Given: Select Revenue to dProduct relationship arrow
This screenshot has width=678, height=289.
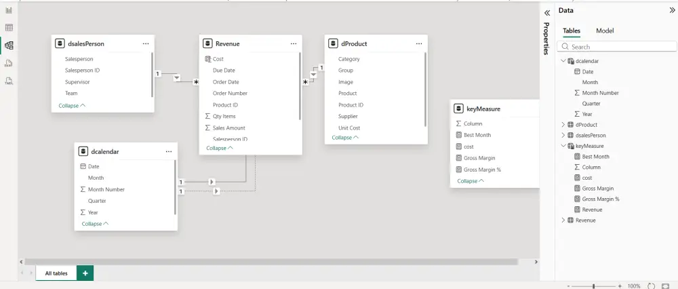Looking at the screenshot, I should [x=313, y=75].
